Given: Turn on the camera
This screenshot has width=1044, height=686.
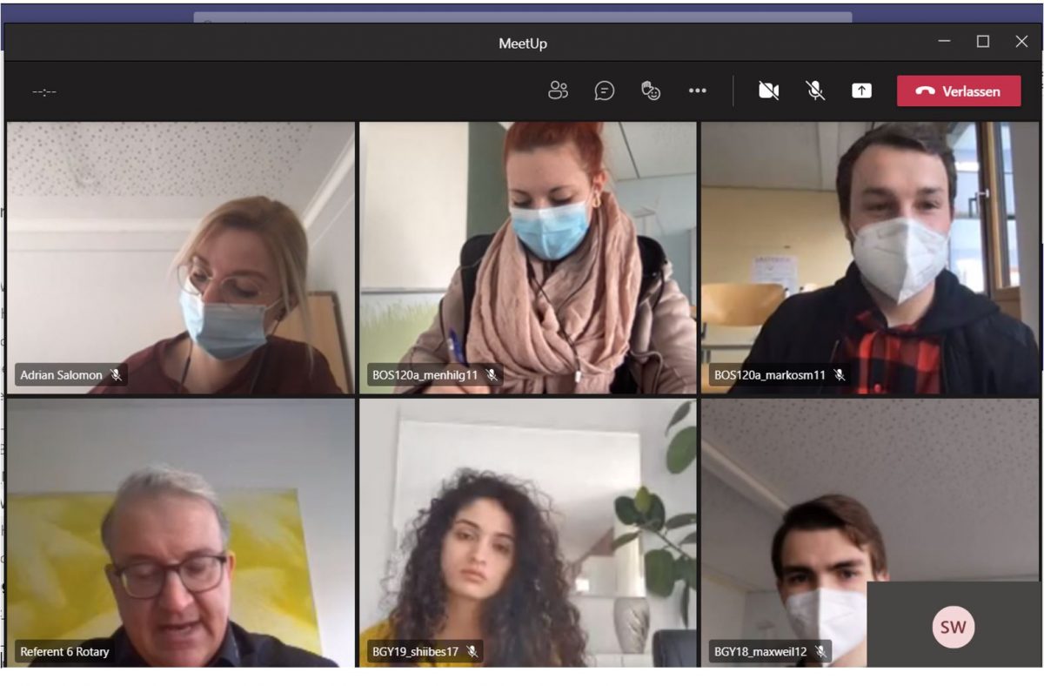Looking at the screenshot, I should tap(768, 91).
